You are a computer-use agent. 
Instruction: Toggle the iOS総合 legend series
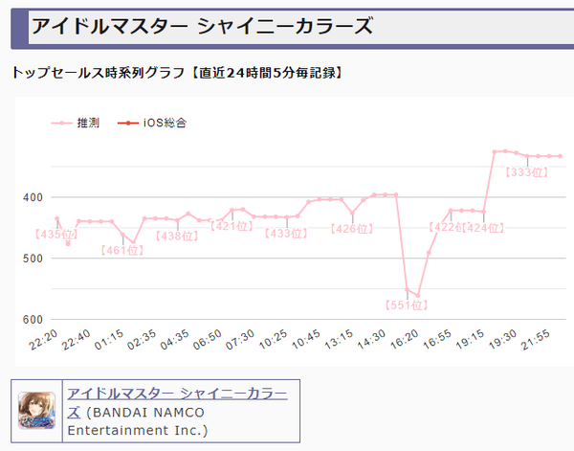click(152, 123)
